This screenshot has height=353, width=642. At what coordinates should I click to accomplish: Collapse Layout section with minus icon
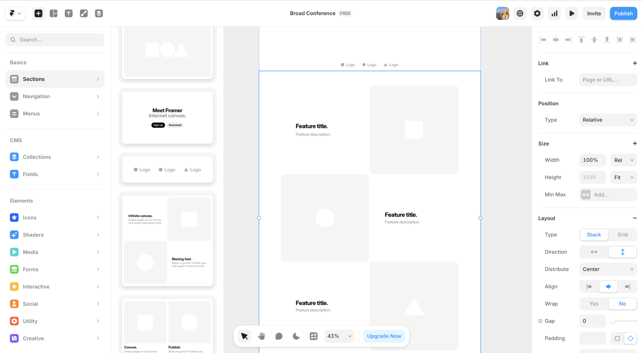point(635,218)
